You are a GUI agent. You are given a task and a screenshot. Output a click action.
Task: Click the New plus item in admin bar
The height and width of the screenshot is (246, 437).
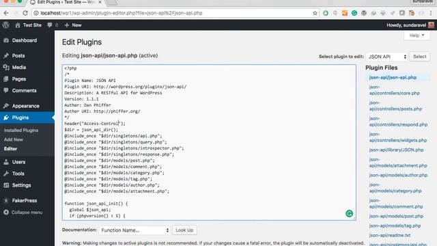click(x=73, y=25)
